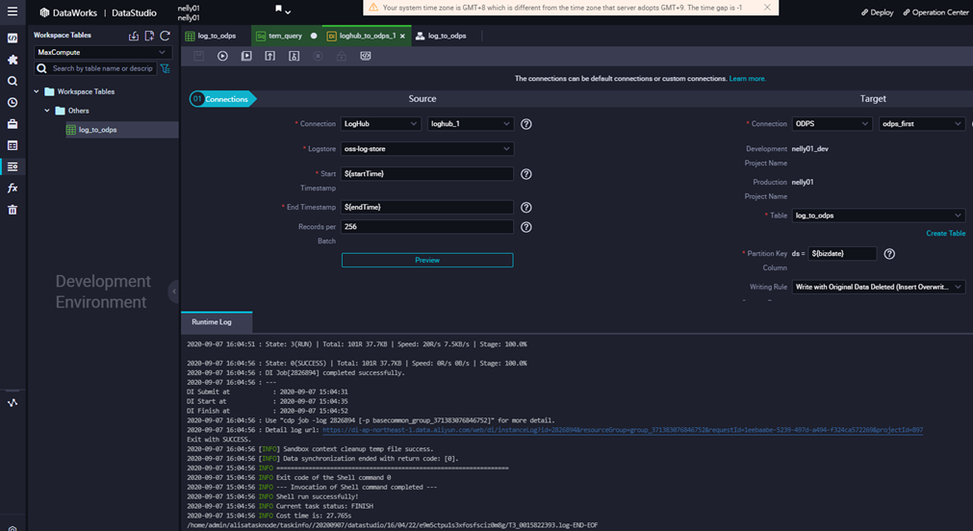
Task: Open the table management sidebar icon
Action: coord(13,145)
